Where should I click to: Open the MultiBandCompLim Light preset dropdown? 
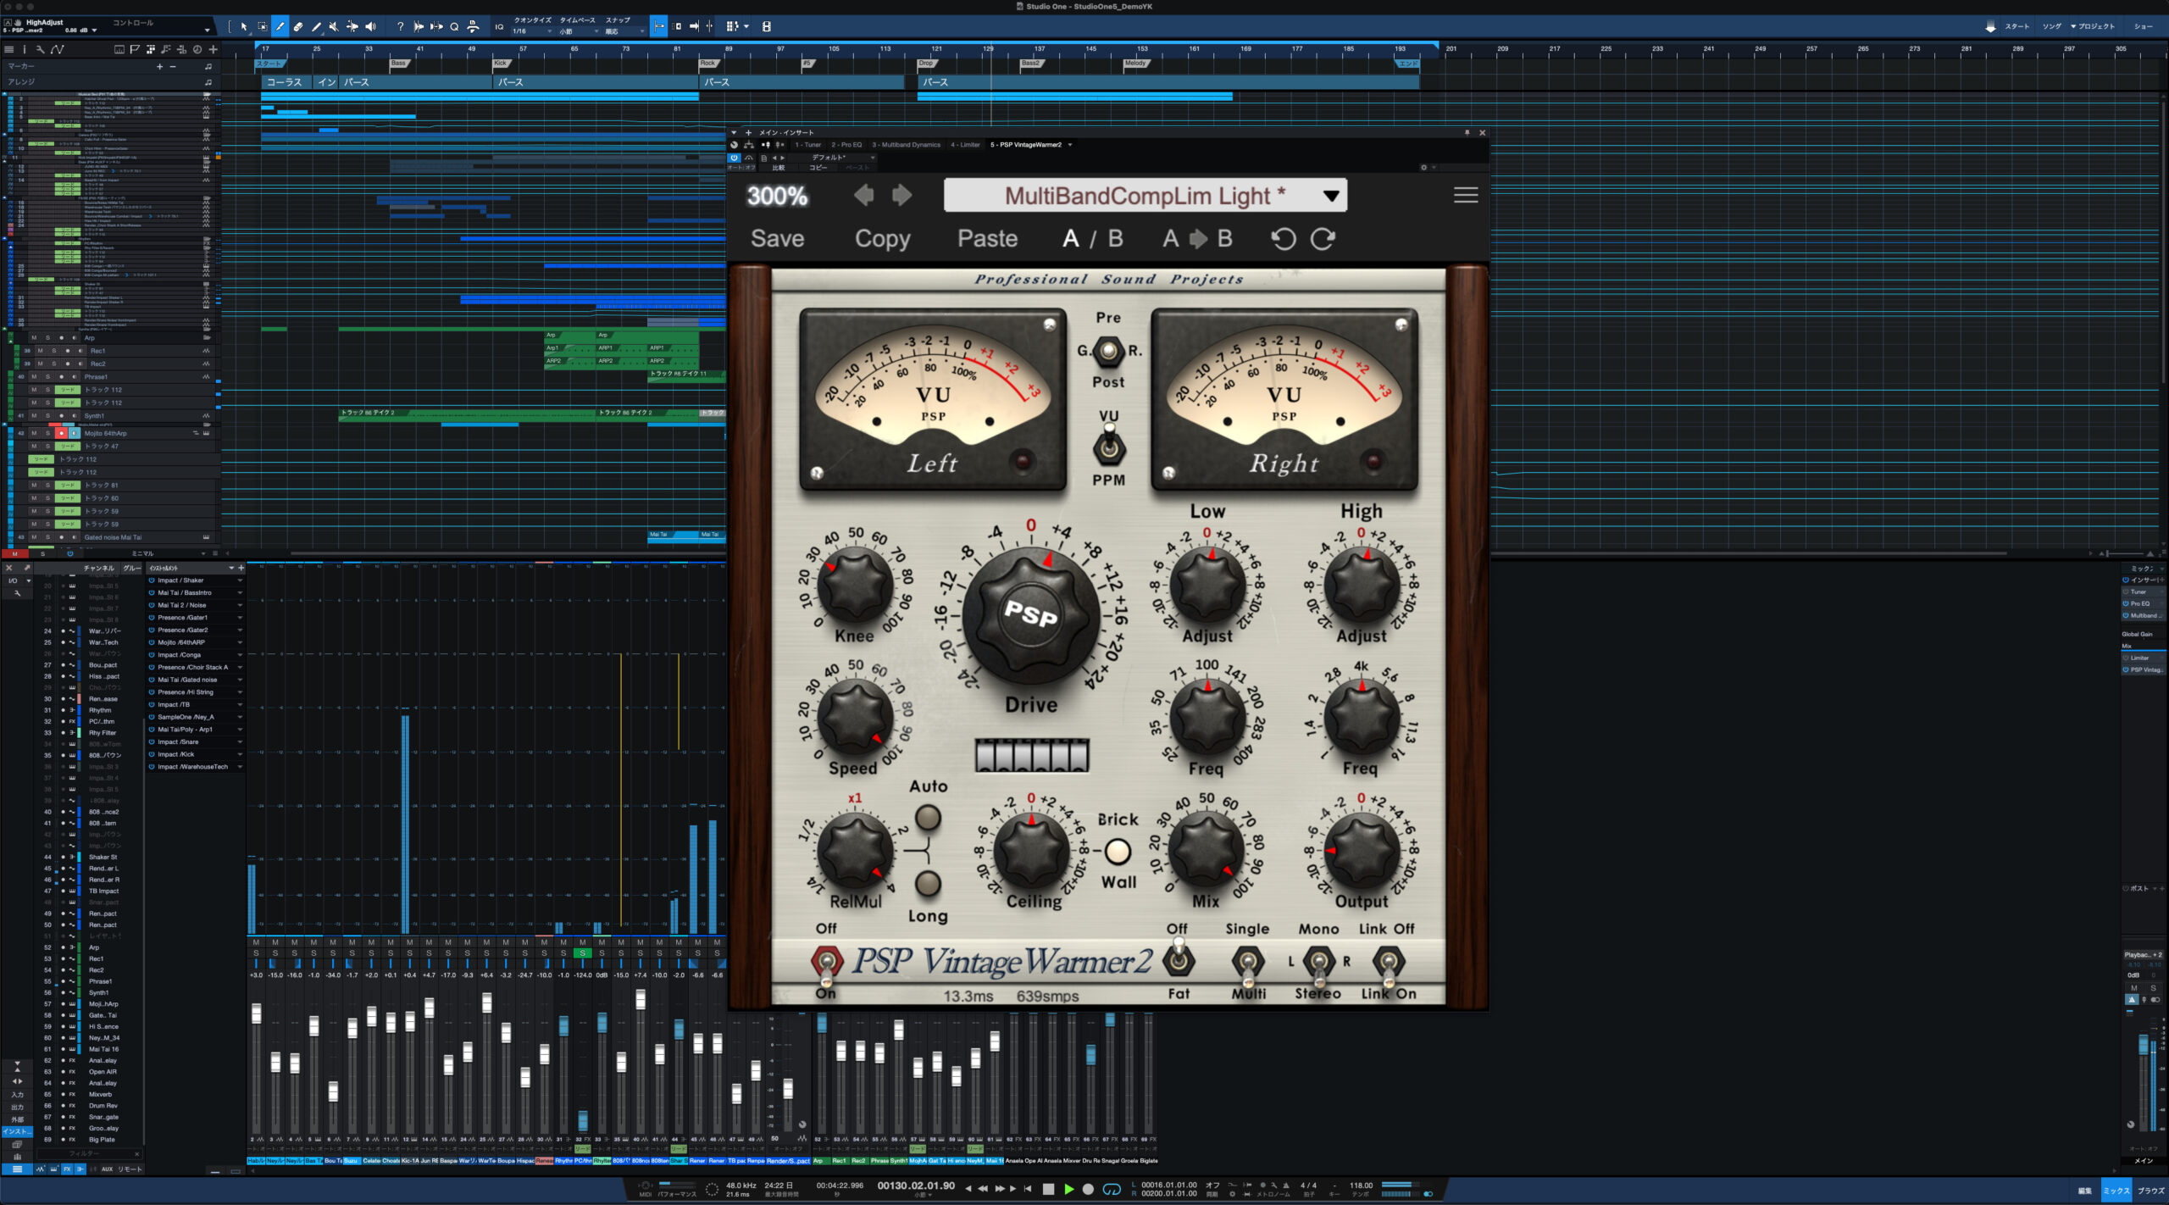coord(1145,196)
